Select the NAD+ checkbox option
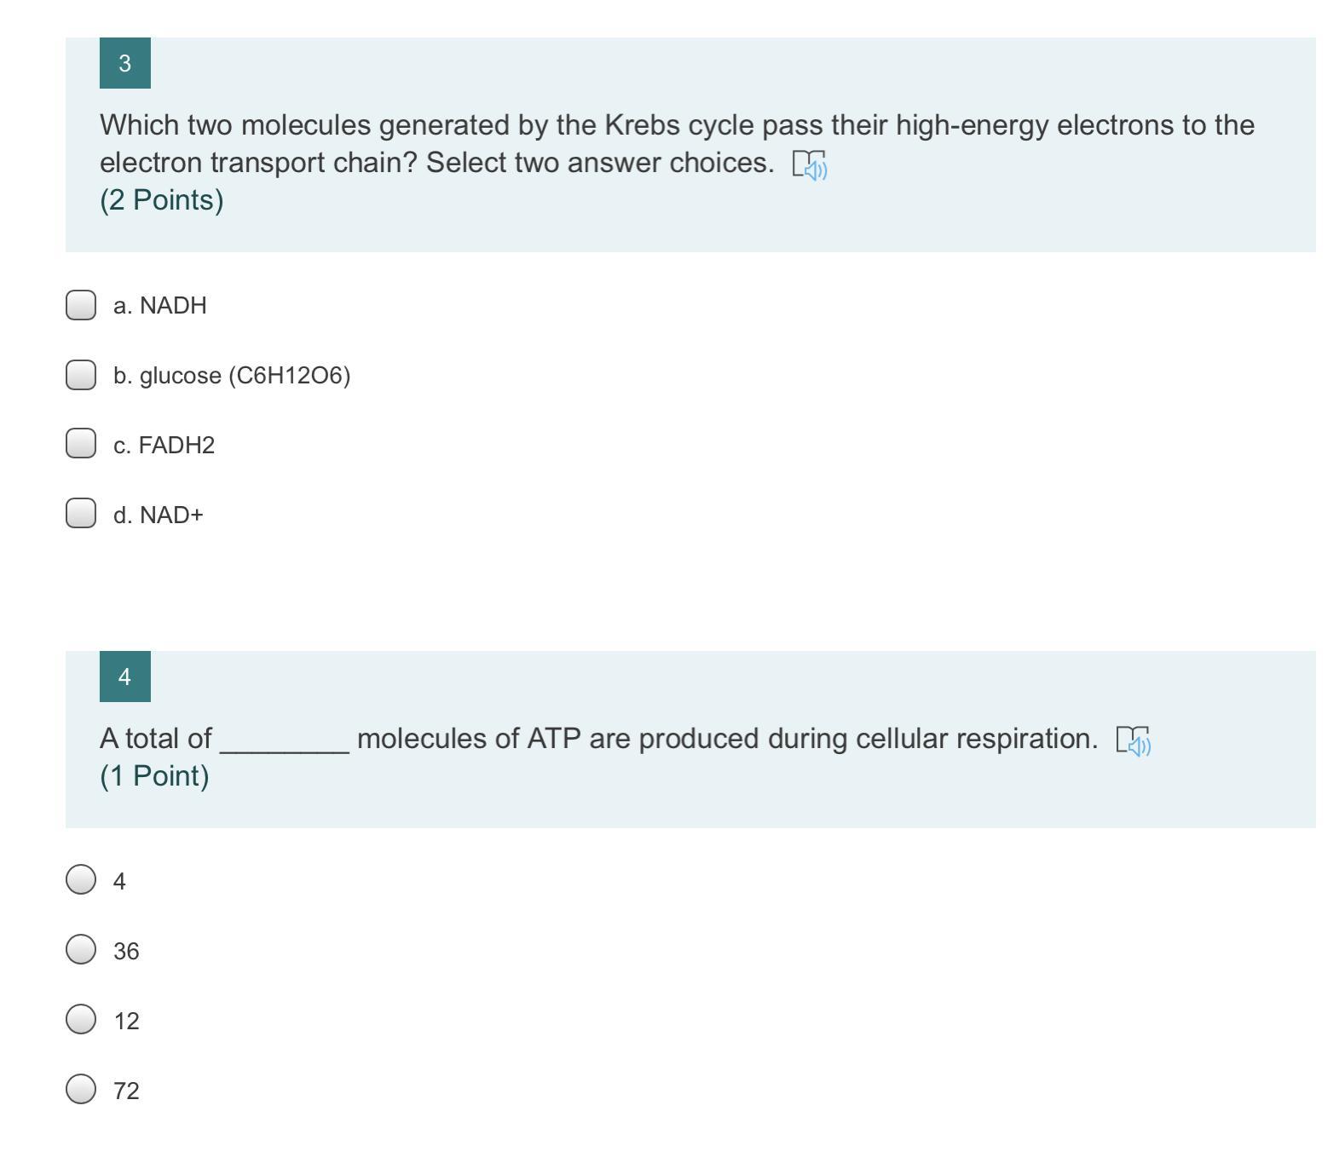The height and width of the screenshot is (1169, 1339). [x=81, y=514]
